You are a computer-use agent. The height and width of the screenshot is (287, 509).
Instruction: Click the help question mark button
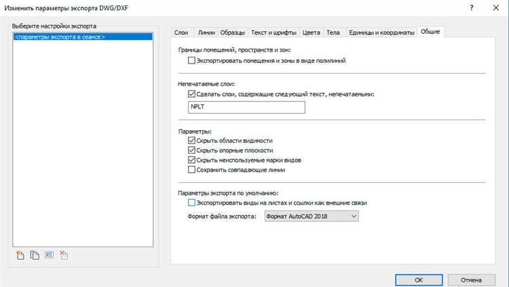pos(472,7)
